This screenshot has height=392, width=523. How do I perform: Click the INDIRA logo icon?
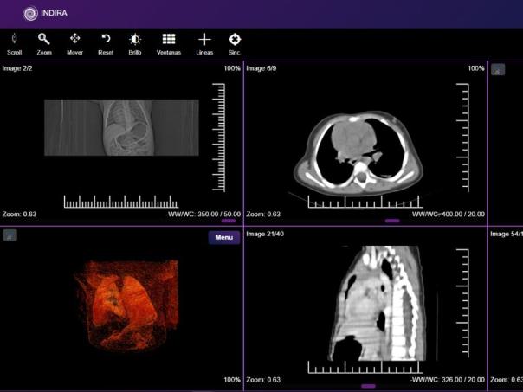click(x=30, y=13)
